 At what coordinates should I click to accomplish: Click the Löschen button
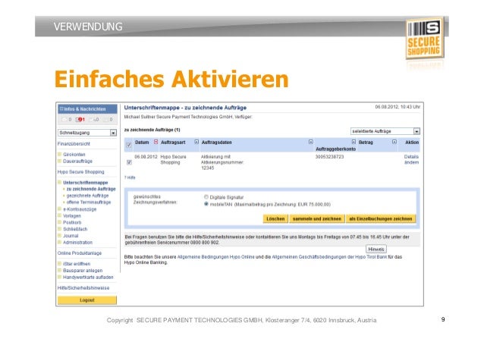click(275, 219)
